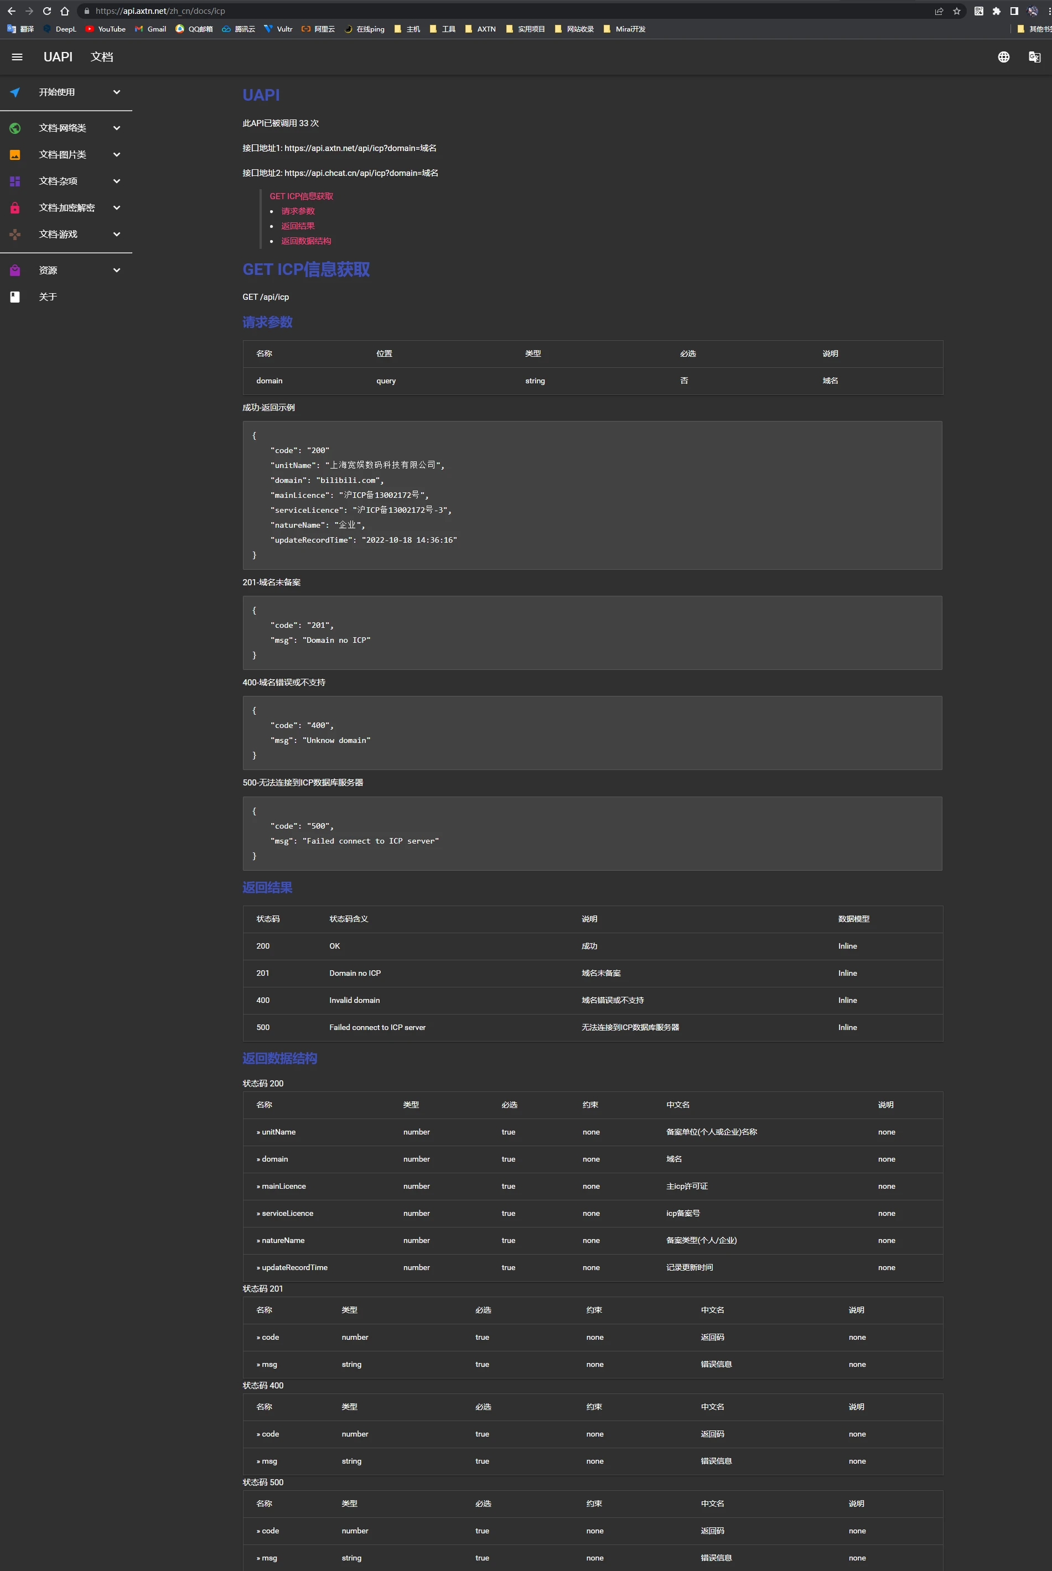The image size is (1052, 1571).
Task: Click 'Invalid domain' status meaning cell
Action: [354, 1000]
